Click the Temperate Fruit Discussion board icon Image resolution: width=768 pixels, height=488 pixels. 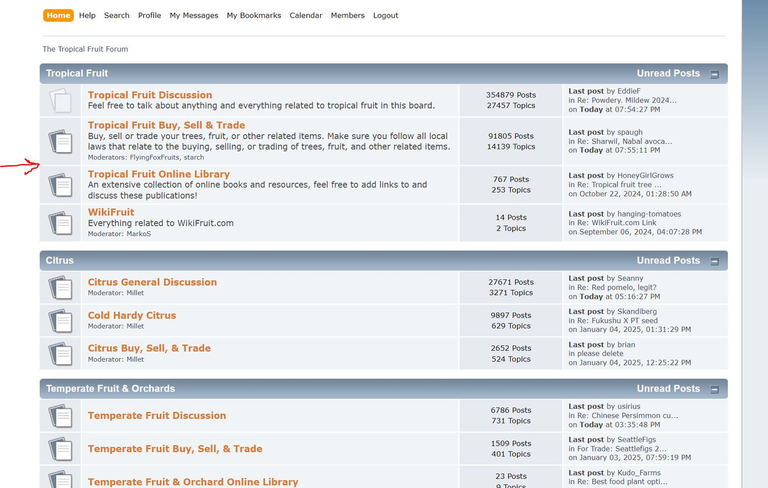point(60,415)
